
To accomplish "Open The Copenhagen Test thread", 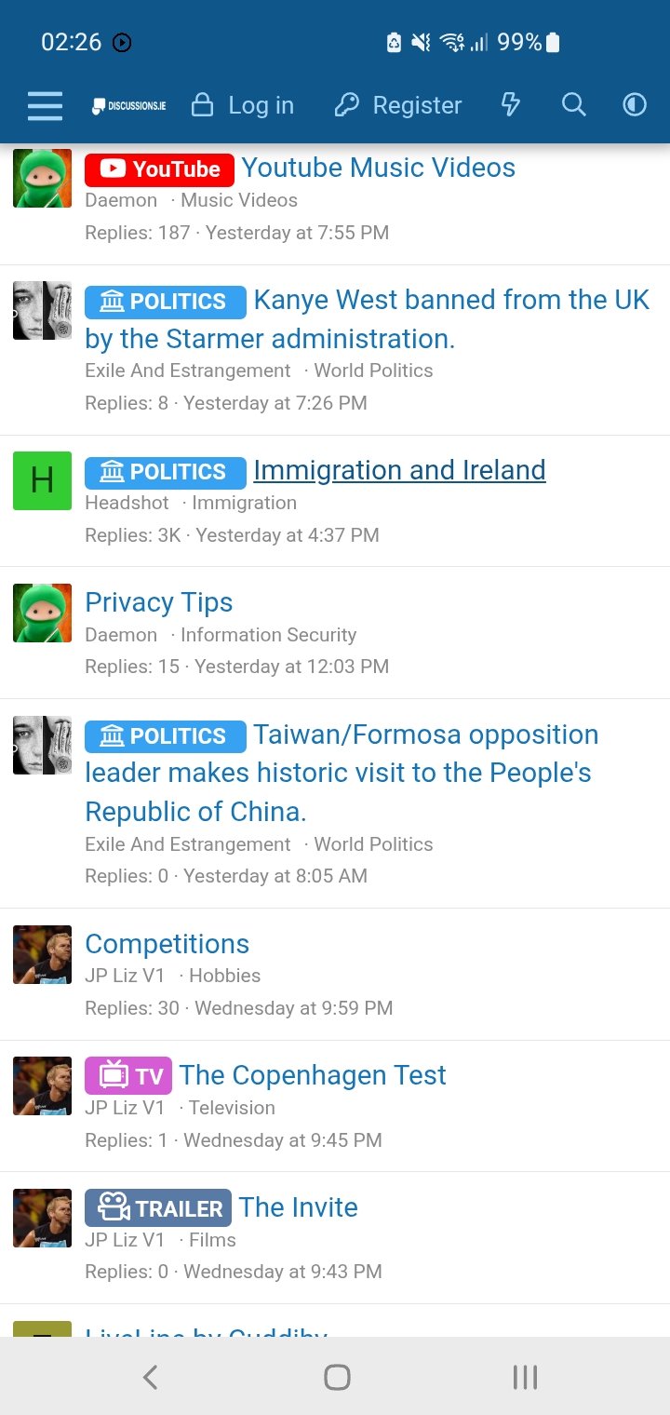I will (x=313, y=1075).
